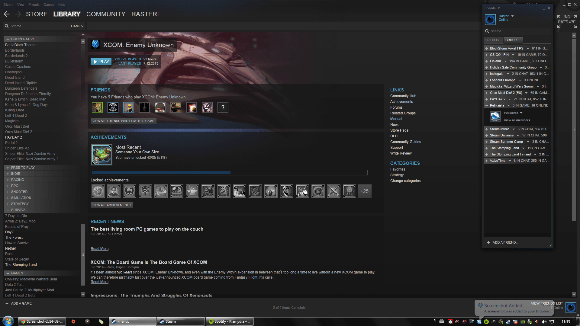The width and height of the screenshot is (580, 326).
Task: Click View All Friends Who Play This Game
Action: 123,121
